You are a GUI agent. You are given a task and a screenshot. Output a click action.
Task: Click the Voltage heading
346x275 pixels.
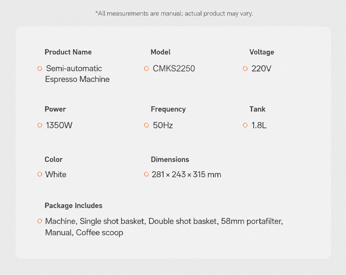tap(262, 52)
